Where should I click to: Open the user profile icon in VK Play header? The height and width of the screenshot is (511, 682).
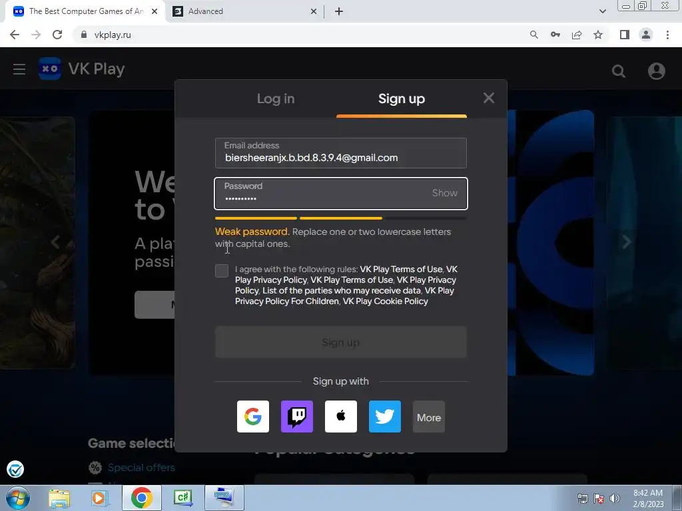pyautogui.click(x=656, y=71)
